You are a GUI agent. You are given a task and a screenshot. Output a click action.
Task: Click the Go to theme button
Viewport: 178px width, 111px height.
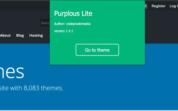(97, 50)
